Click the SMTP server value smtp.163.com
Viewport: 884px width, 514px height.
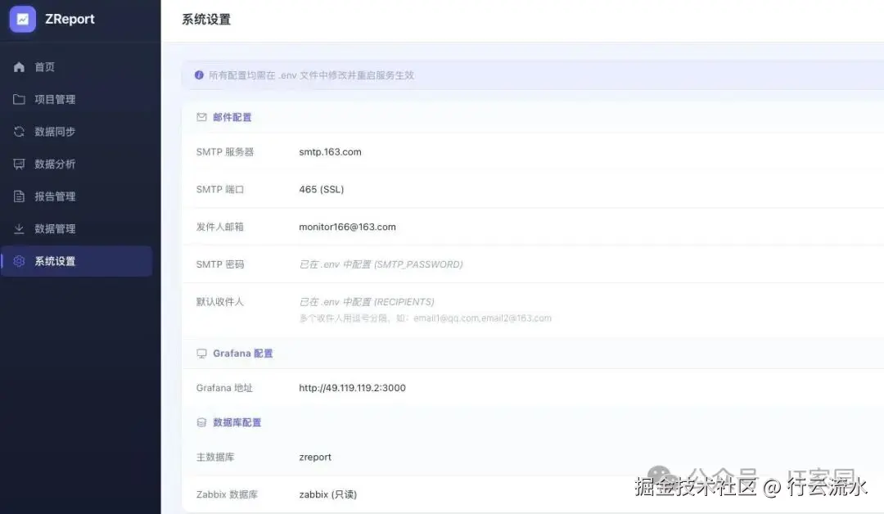coord(330,151)
